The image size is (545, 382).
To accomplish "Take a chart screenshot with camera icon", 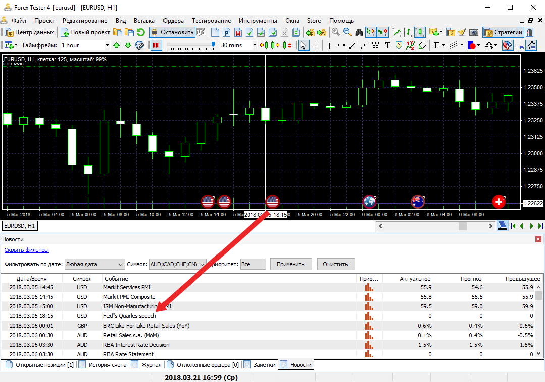I will pyautogui.click(x=474, y=32).
